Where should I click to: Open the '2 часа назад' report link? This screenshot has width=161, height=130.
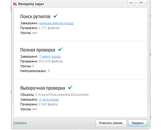point(49,100)
